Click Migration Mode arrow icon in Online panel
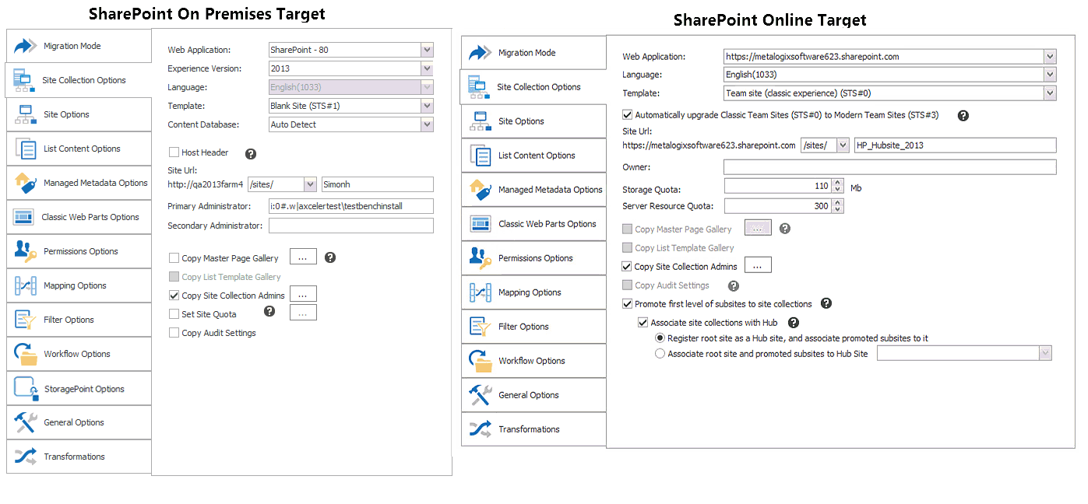Image resolution: width=1088 pixels, height=504 pixels. coord(481,53)
